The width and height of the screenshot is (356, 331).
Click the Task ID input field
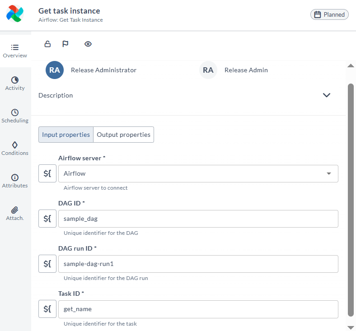click(198, 309)
